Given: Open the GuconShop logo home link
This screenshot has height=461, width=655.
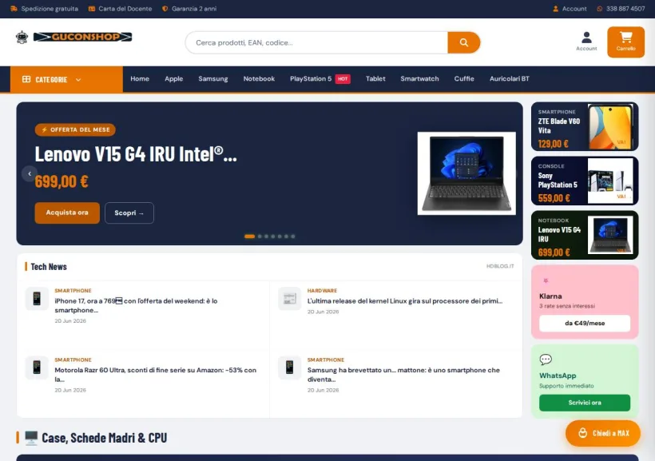Looking at the screenshot, I should click(83, 38).
